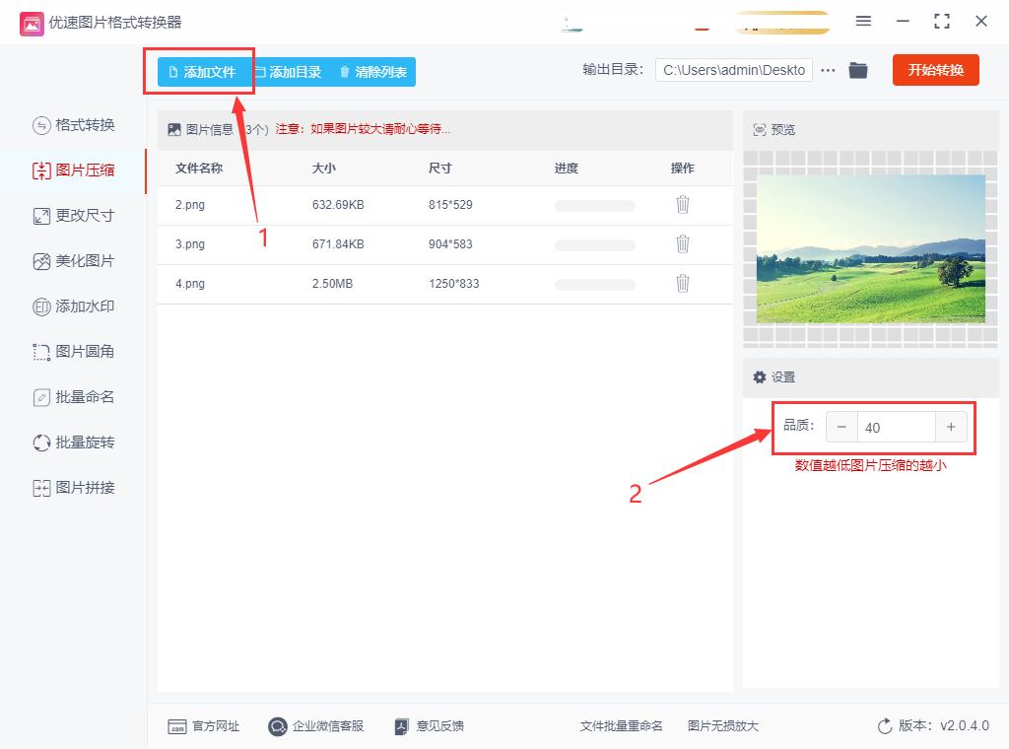Delete 2.png using its trash icon
Screen dimensions: 1009x749
[x=683, y=205]
